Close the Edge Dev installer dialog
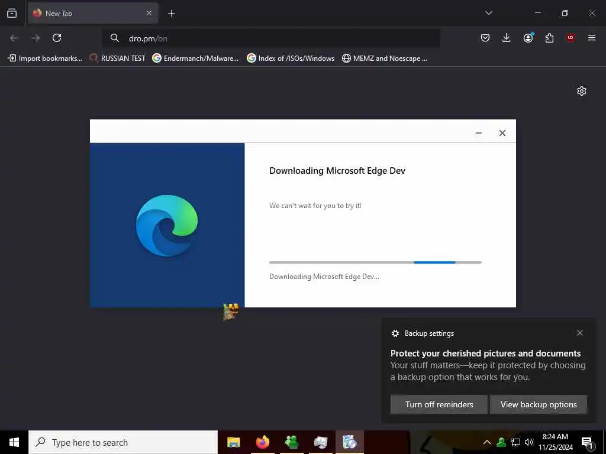Screen dimensions: 606x454 pos(502,133)
